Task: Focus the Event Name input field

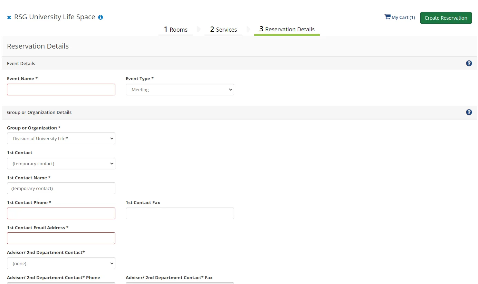Action: click(61, 90)
